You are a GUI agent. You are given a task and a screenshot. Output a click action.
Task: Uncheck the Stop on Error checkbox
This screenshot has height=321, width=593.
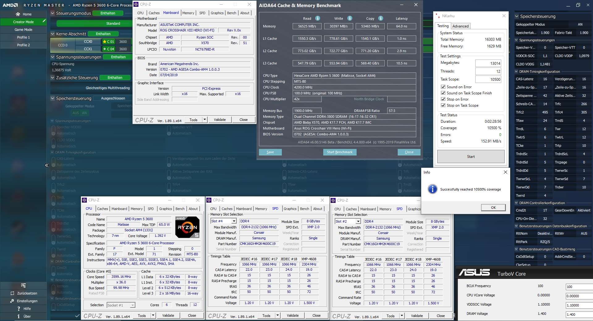443,99
